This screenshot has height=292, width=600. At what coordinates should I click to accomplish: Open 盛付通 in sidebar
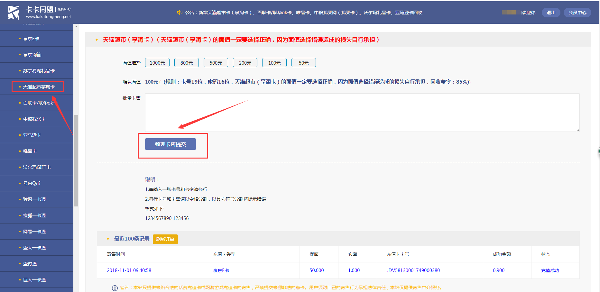[37, 264]
